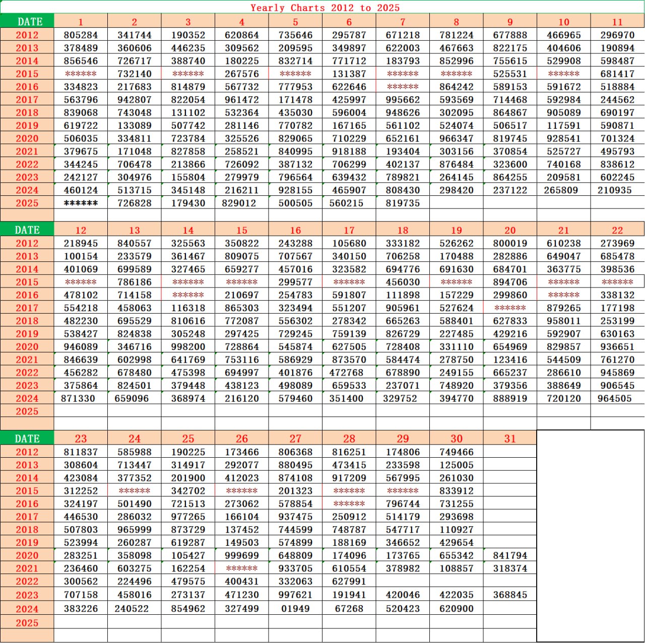
Task: Select the 2025 entry 726828
Action: pos(135,203)
